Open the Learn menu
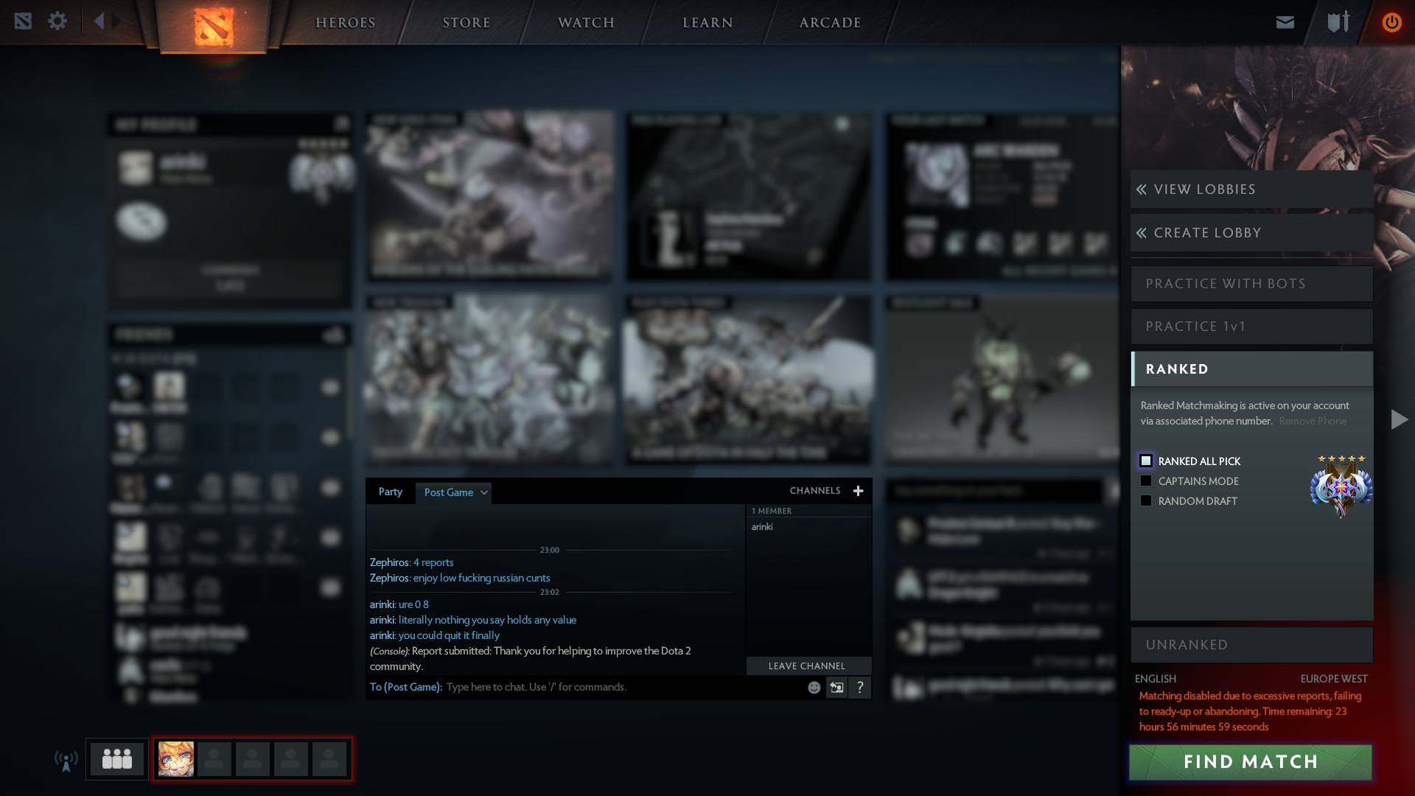The width and height of the screenshot is (1415, 796). pyautogui.click(x=707, y=23)
